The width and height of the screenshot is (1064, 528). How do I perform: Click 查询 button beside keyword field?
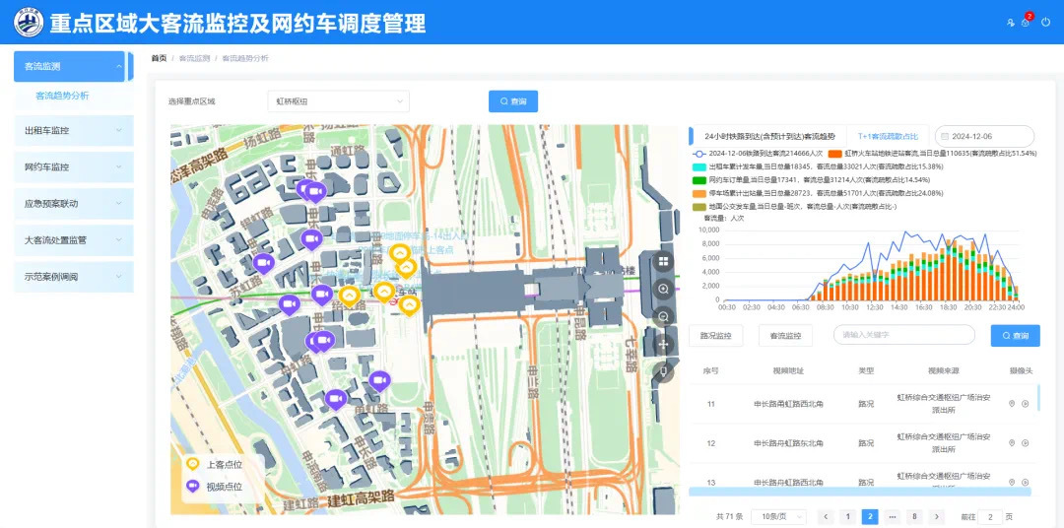pyautogui.click(x=1015, y=335)
